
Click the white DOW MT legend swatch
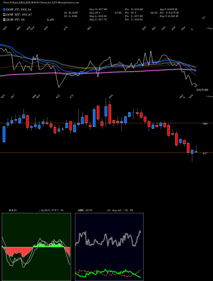[4, 15]
